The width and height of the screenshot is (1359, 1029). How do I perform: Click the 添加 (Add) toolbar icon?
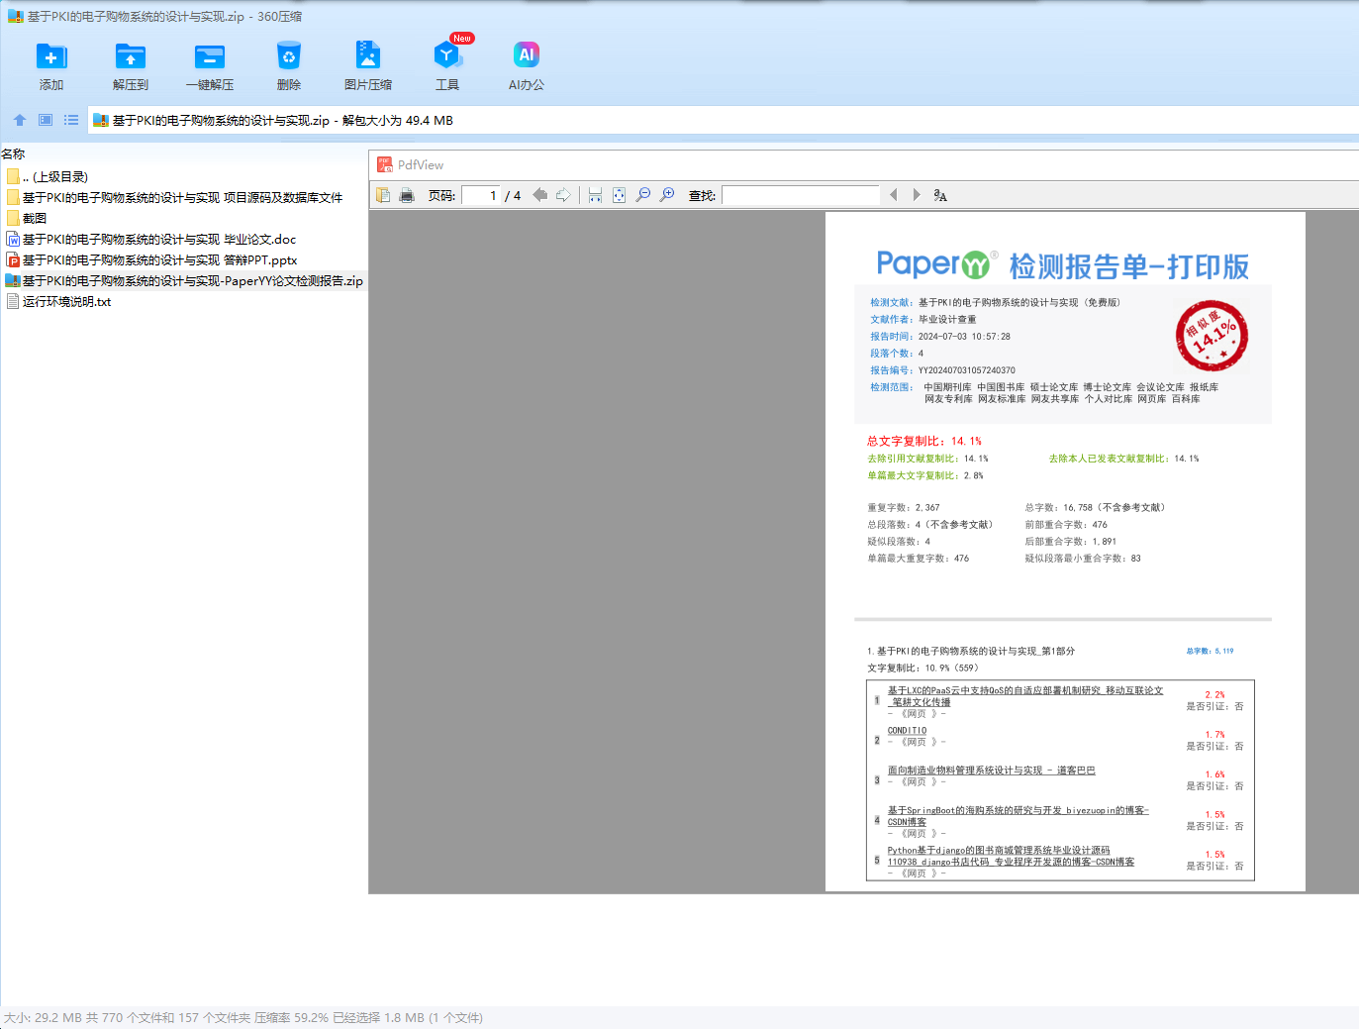coord(51,56)
